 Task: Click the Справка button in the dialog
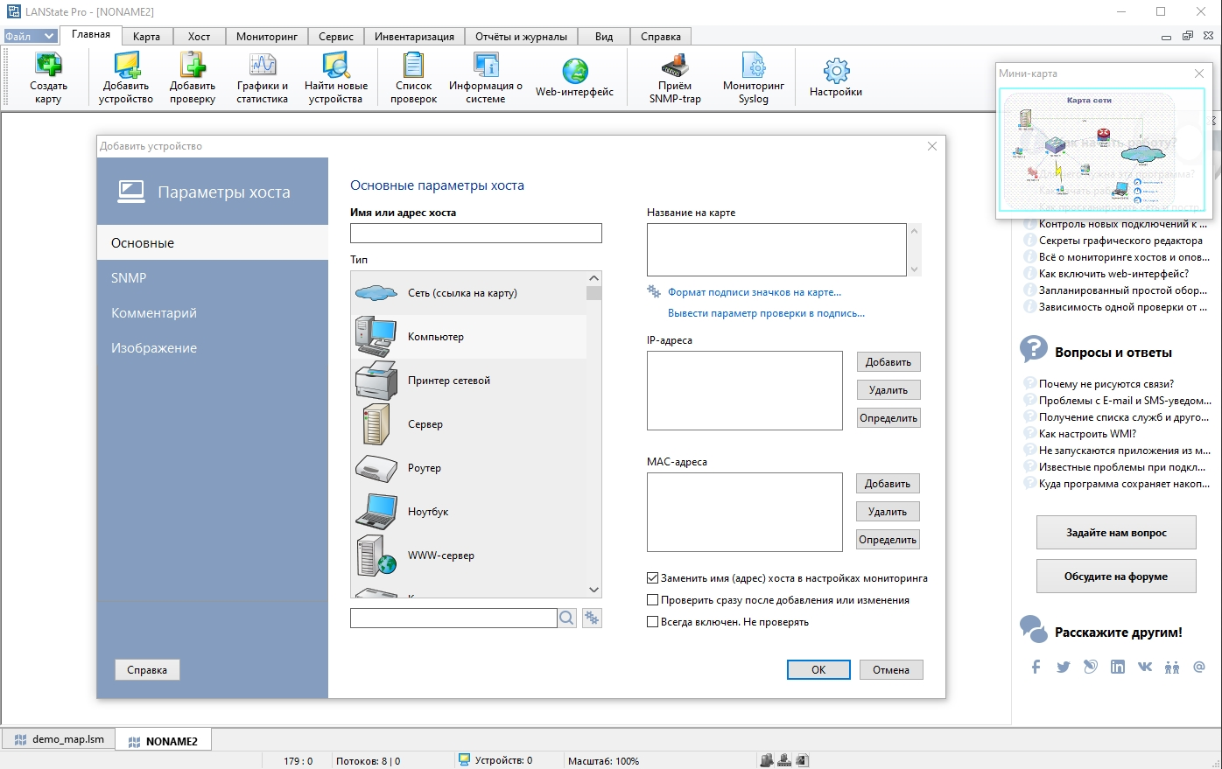pos(147,670)
